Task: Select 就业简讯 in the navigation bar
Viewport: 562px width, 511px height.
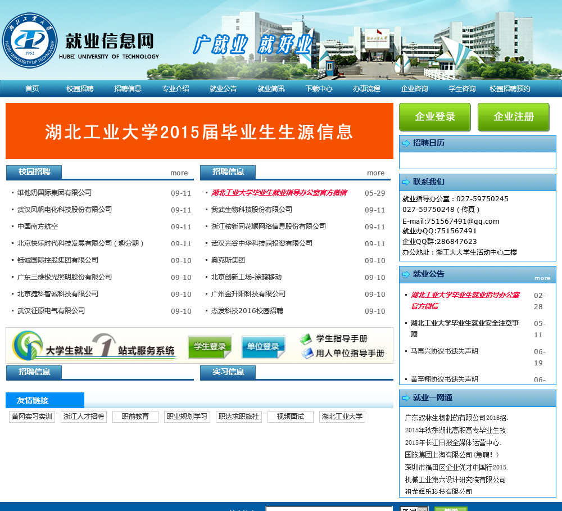Action: [271, 89]
